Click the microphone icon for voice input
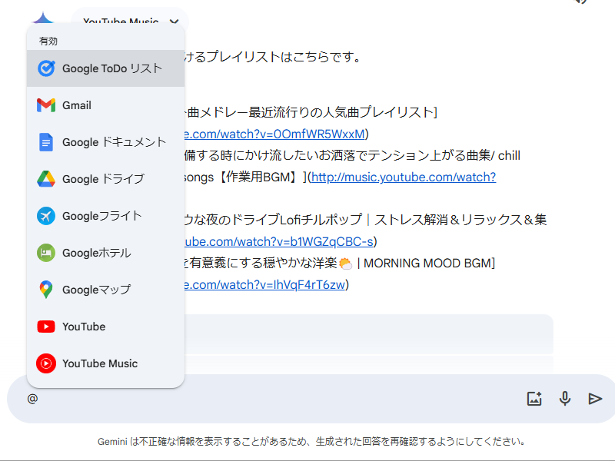 tap(565, 399)
